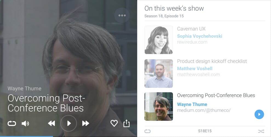
Task: Mute the audio with the speaker icon
Action: pos(25,123)
